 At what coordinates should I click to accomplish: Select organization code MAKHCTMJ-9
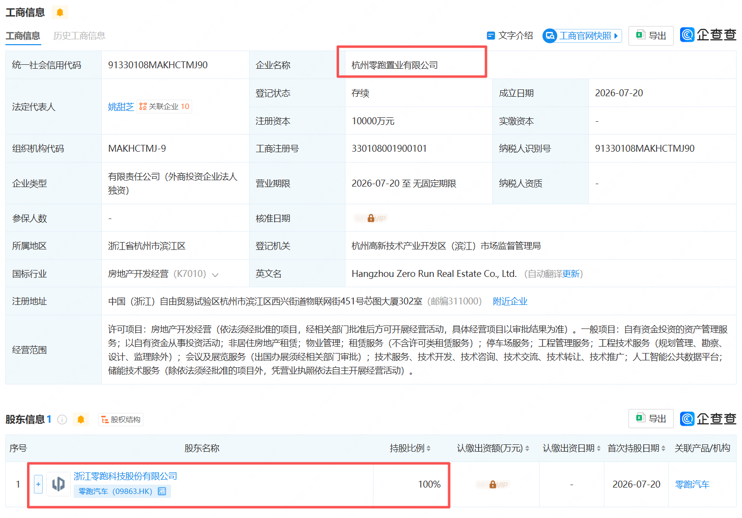[137, 148]
